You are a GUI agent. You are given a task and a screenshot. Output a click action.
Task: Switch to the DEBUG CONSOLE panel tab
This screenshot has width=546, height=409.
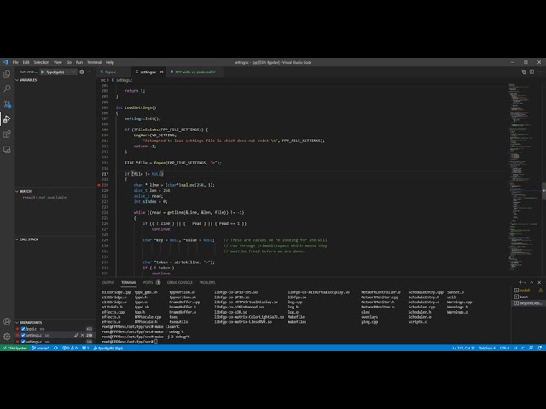point(180,282)
